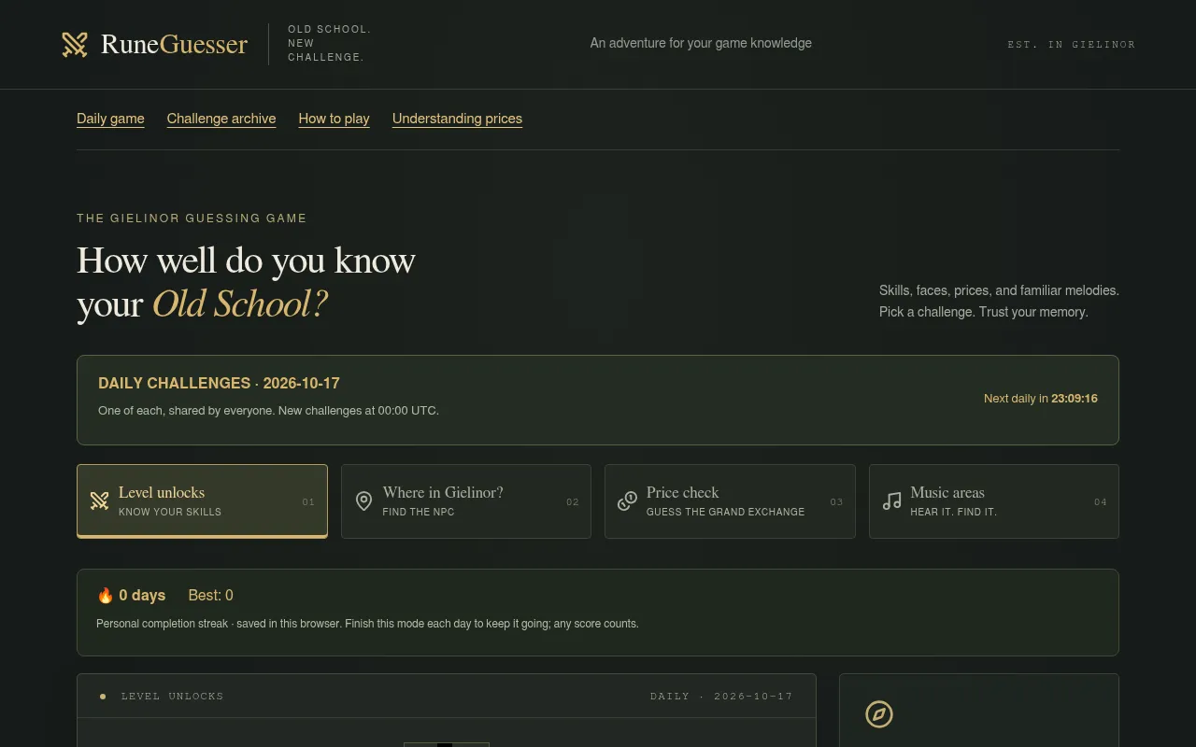
Task: Click the Best: 0 streak record
Action: [211, 596]
